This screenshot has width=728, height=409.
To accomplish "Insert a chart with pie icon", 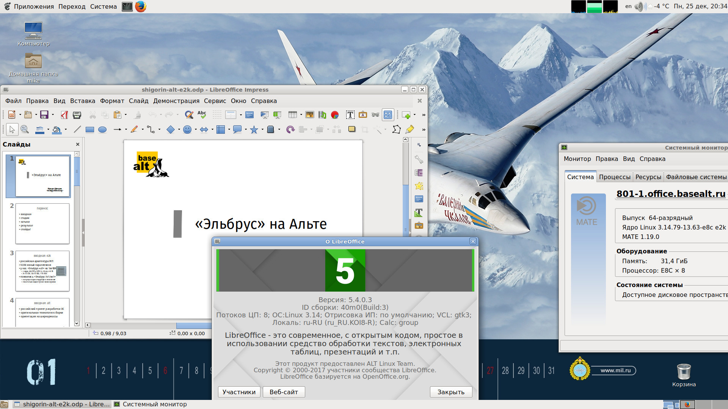I will 334,115.
